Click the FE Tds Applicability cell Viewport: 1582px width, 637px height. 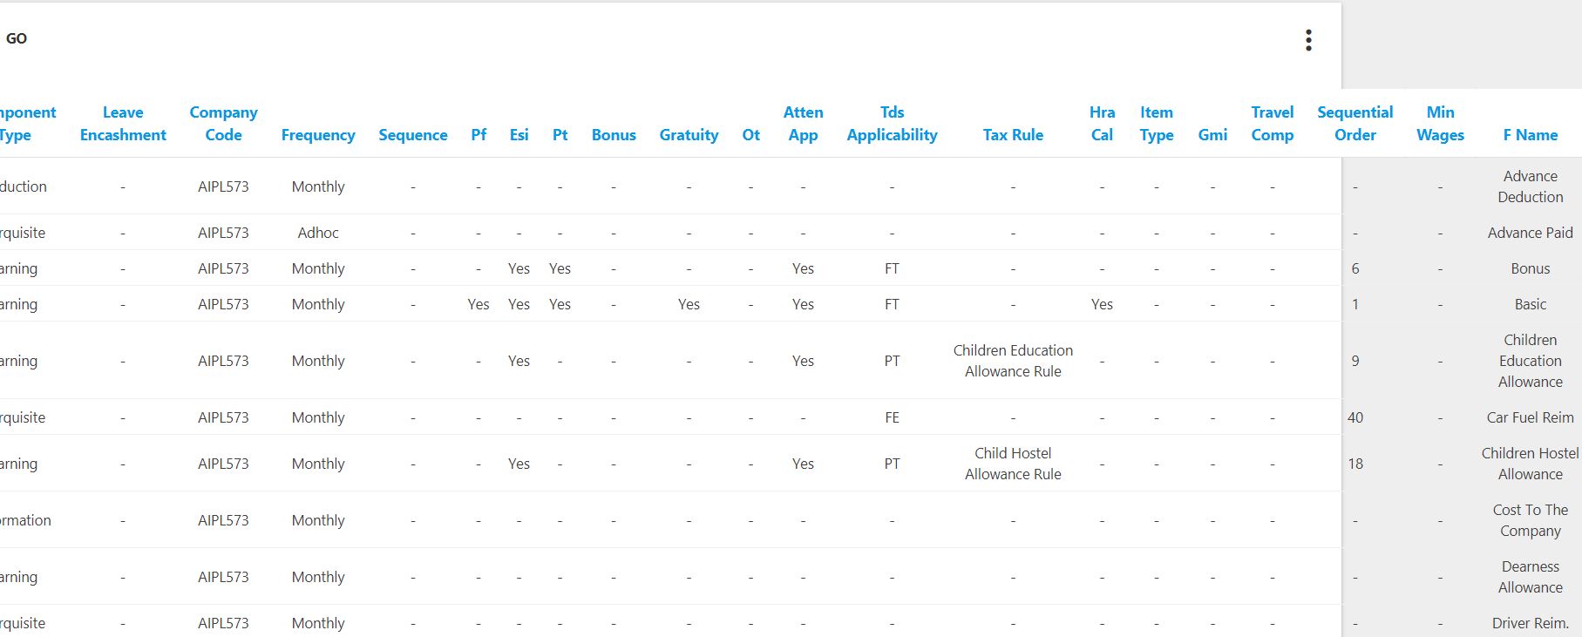click(892, 417)
